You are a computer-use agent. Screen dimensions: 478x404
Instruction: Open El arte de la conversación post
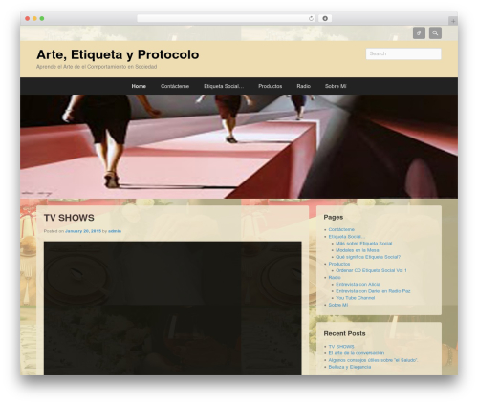(357, 353)
